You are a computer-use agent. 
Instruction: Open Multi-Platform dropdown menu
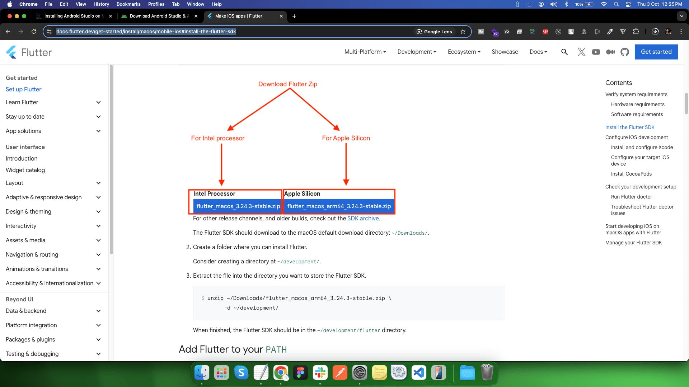point(365,52)
